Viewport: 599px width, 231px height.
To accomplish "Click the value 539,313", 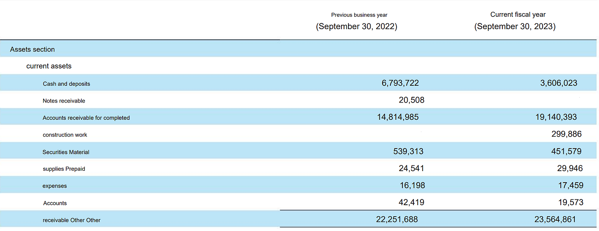I will (x=408, y=151).
